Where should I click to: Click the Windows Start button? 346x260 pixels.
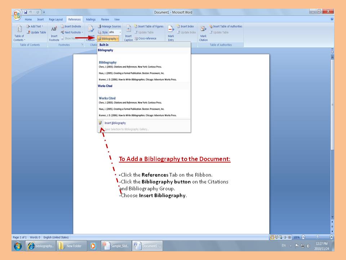pos(18,246)
